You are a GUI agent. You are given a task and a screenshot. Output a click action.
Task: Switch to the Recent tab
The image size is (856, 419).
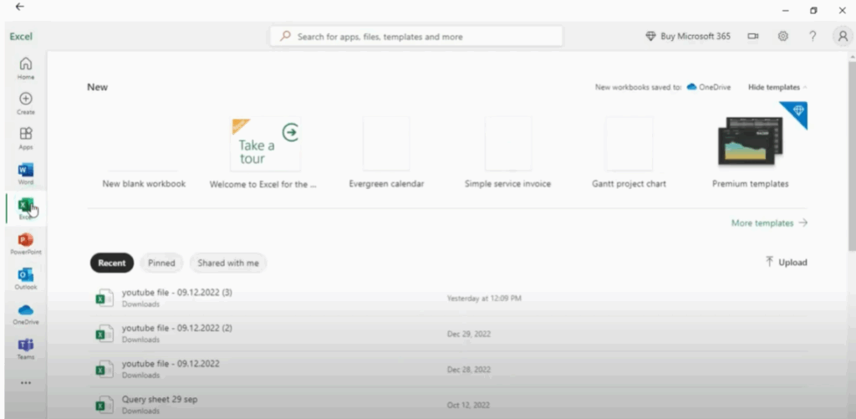[x=112, y=263]
